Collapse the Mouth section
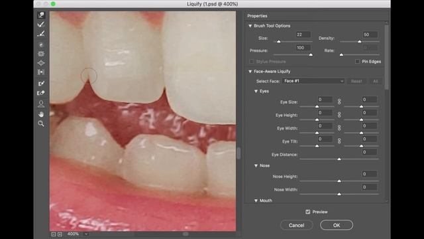This screenshot has width=424, height=239. coord(256,200)
